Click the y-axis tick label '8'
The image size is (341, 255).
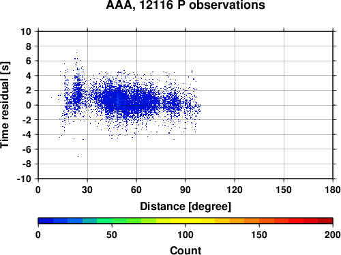(x=29, y=46)
